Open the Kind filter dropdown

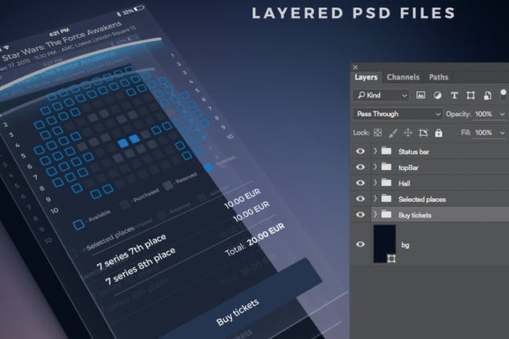point(381,96)
